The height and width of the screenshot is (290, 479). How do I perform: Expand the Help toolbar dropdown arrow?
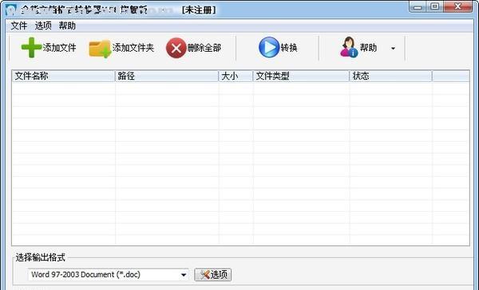393,48
